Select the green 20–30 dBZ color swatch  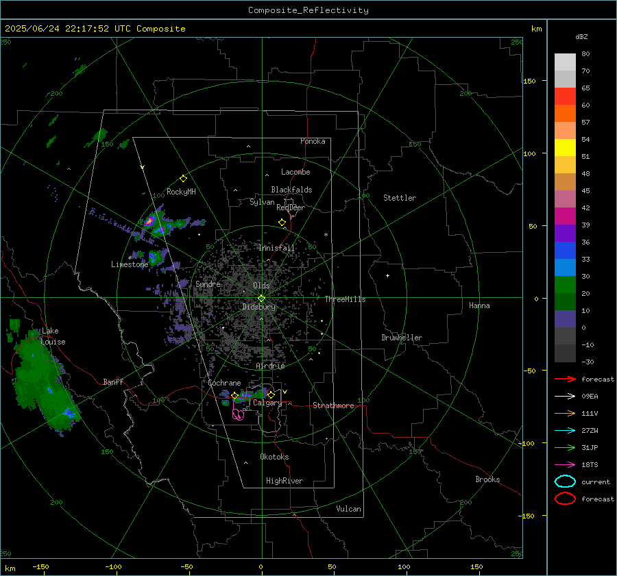point(565,285)
